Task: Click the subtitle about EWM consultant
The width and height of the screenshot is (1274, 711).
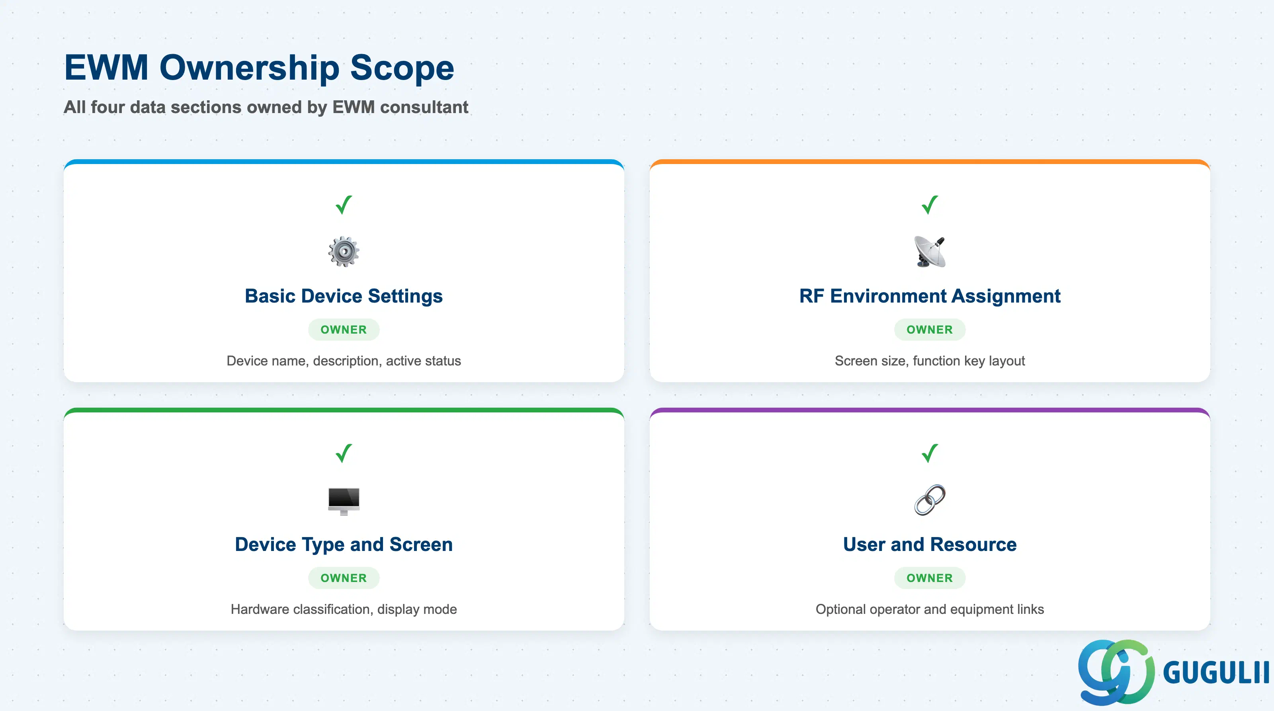Action: click(x=266, y=107)
